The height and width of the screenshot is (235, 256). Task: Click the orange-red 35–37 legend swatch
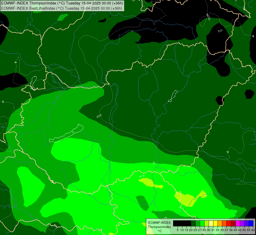point(224,223)
